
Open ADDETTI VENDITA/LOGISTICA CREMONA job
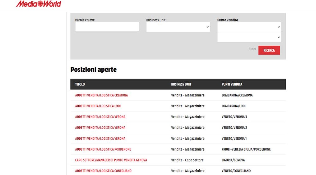[101, 95]
